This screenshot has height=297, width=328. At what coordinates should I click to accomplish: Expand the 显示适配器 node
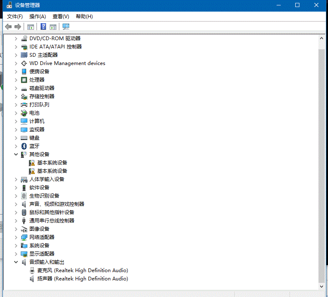(x=16, y=254)
